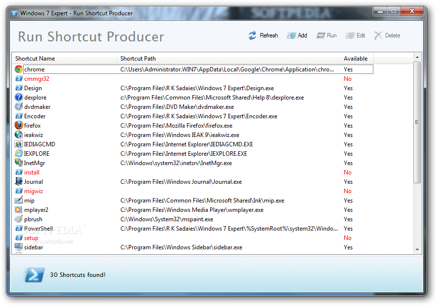Click the dvdmaker disc icon
This screenshot has width=437, height=306.
[x=19, y=106]
